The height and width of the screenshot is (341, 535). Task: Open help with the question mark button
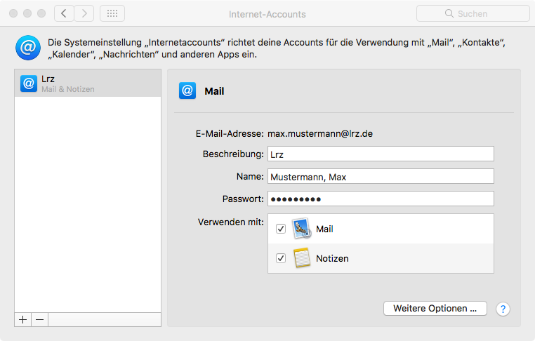[502, 309]
